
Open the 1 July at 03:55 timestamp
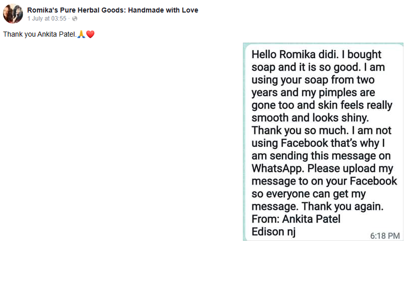coord(47,19)
